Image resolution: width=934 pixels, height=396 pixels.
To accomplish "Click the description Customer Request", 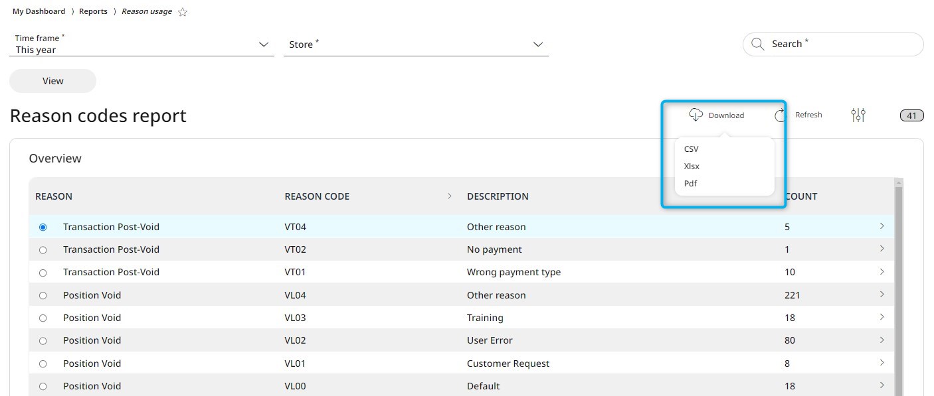I will coord(508,363).
